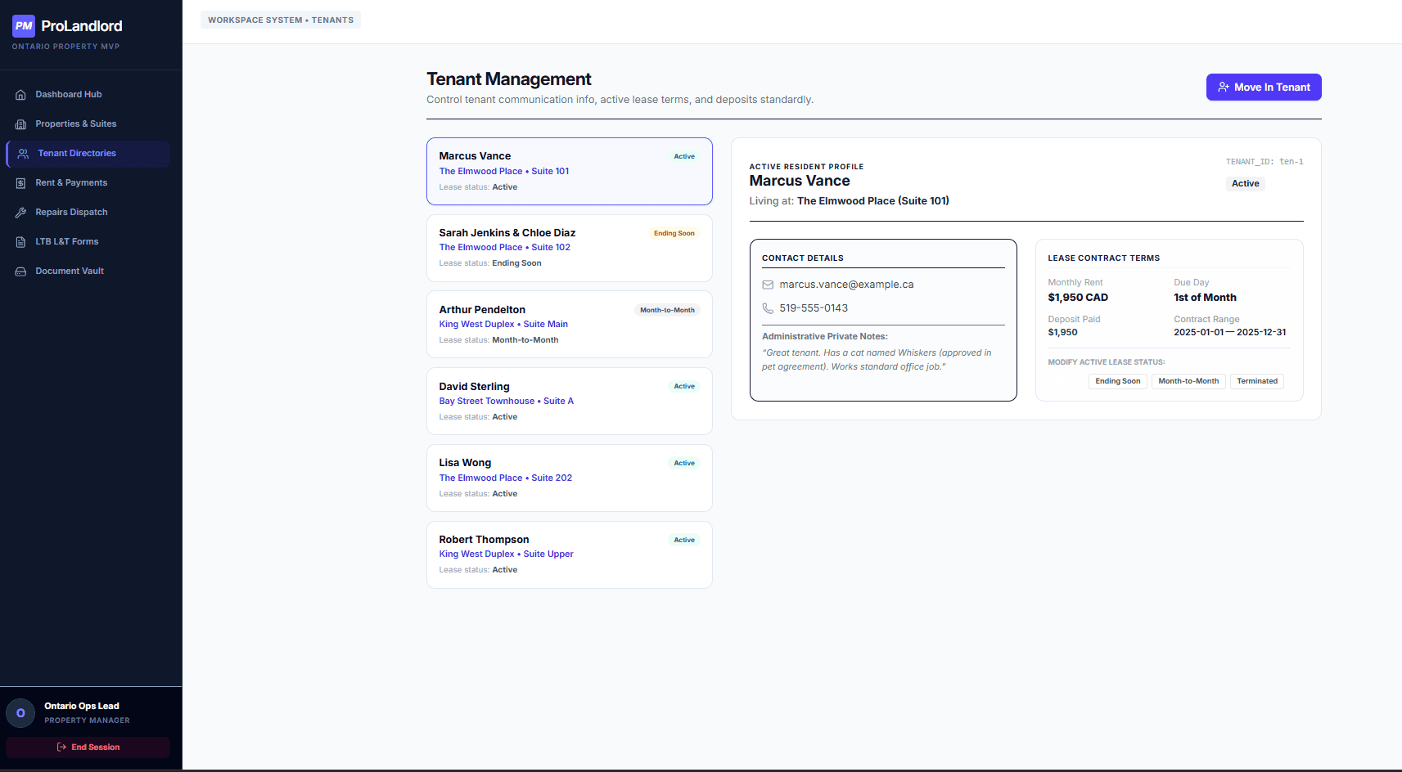This screenshot has height=772, width=1402.
Task: Click the $1,950 deposit paid value
Action: [x=1062, y=333]
